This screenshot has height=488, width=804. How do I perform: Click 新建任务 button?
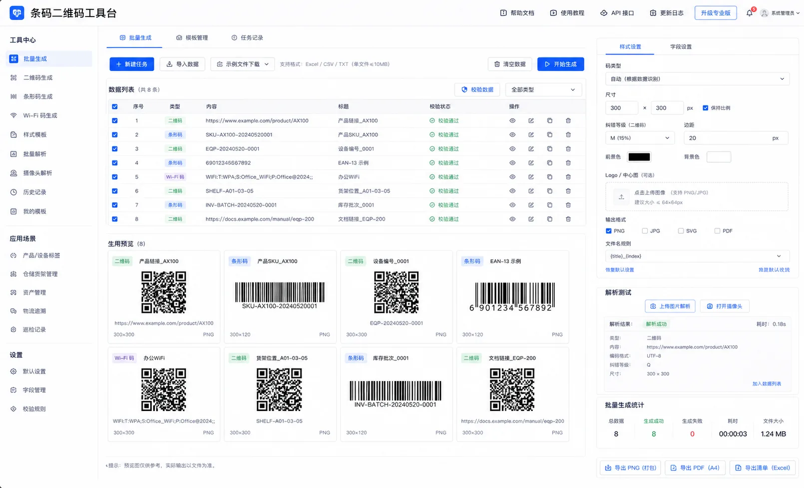pyautogui.click(x=132, y=64)
